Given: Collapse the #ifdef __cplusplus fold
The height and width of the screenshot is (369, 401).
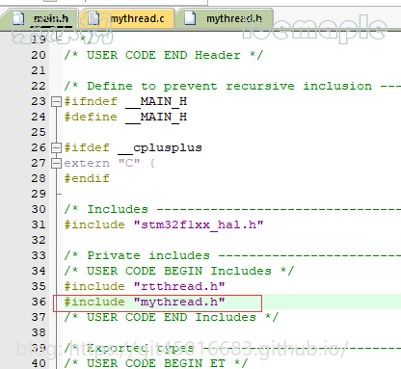Looking at the screenshot, I should pos(56,148).
